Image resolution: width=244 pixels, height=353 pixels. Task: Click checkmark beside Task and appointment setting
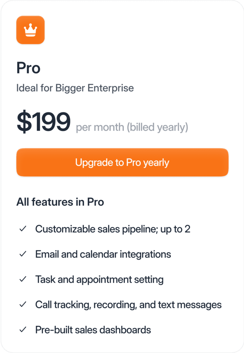click(x=23, y=279)
